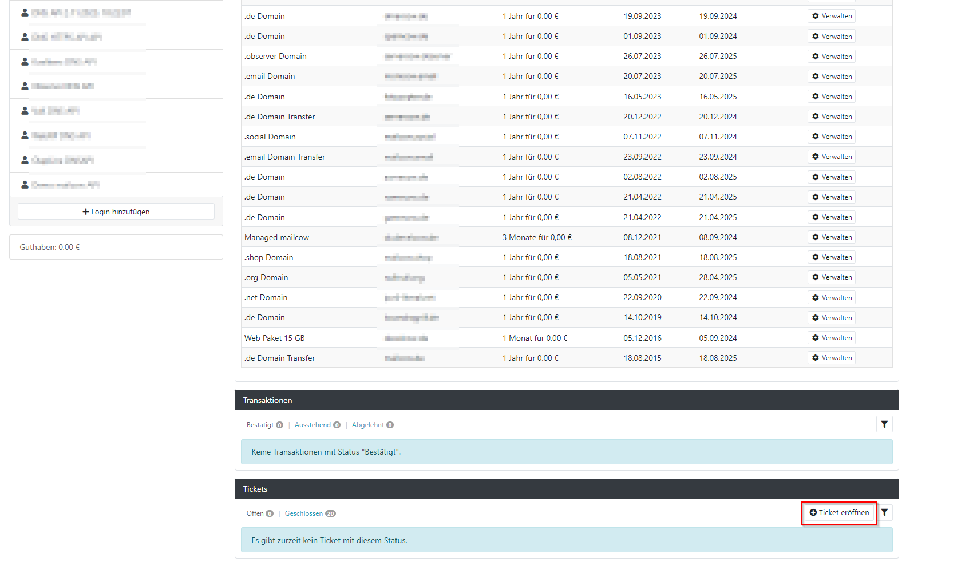
Task: Switch to Abgelehnt transactions
Action: [x=373, y=425]
